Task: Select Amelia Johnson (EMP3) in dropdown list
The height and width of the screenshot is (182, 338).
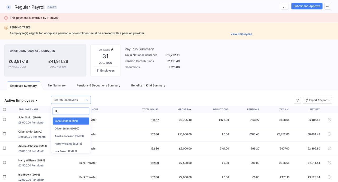Action: (71, 136)
